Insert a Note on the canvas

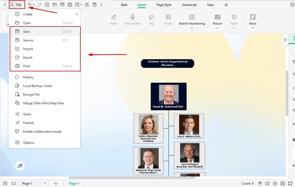click(x=114, y=19)
